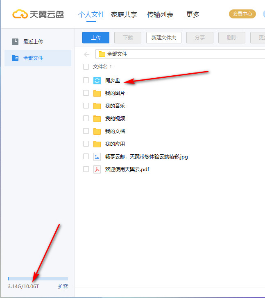Sort by 文件名 column arrow
Viewport: 265px width, 298px height.
pyautogui.click(x=111, y=67)
